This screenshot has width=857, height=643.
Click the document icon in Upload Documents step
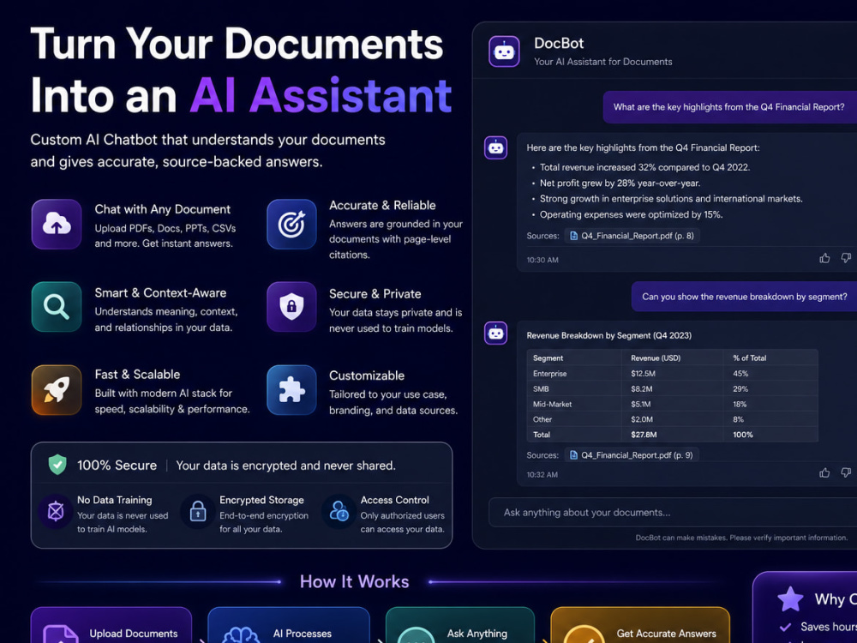pos(60,634)
